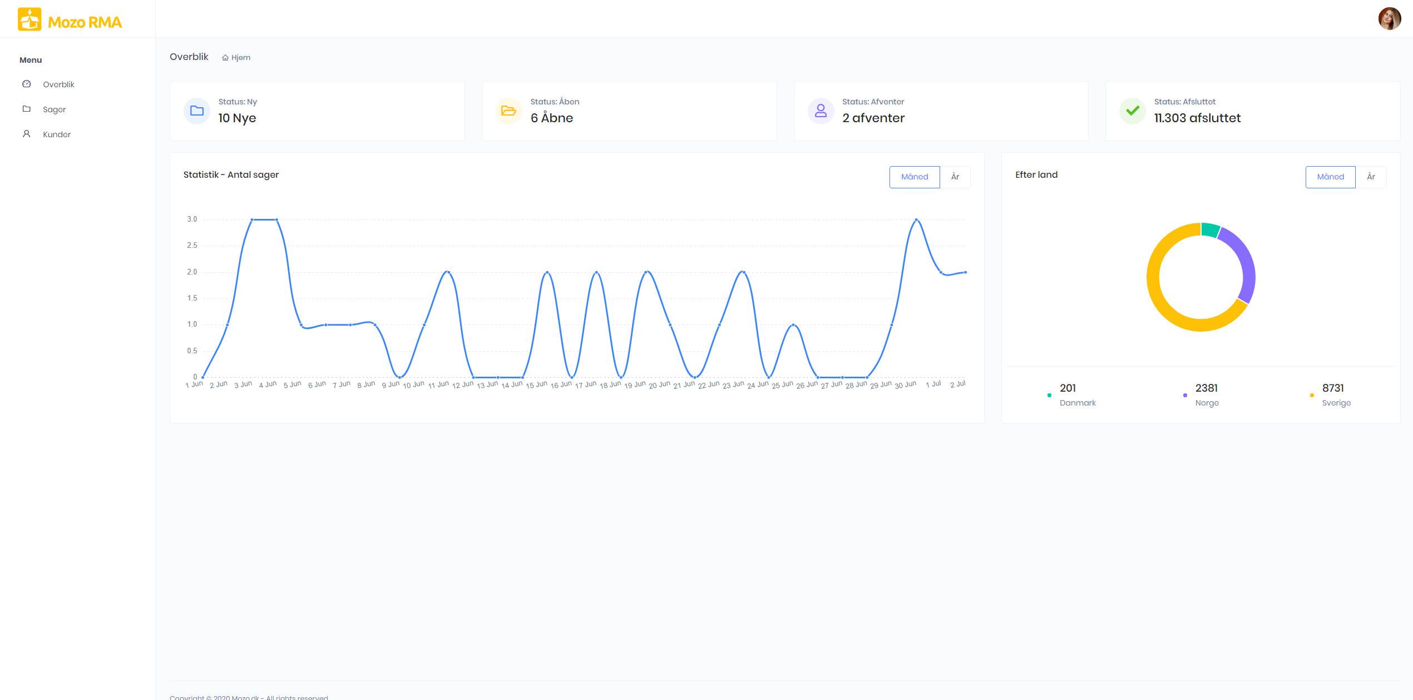Click the home icon beside Hjem
This screenshot has width=1413, height=700.
tap(225, 58)
